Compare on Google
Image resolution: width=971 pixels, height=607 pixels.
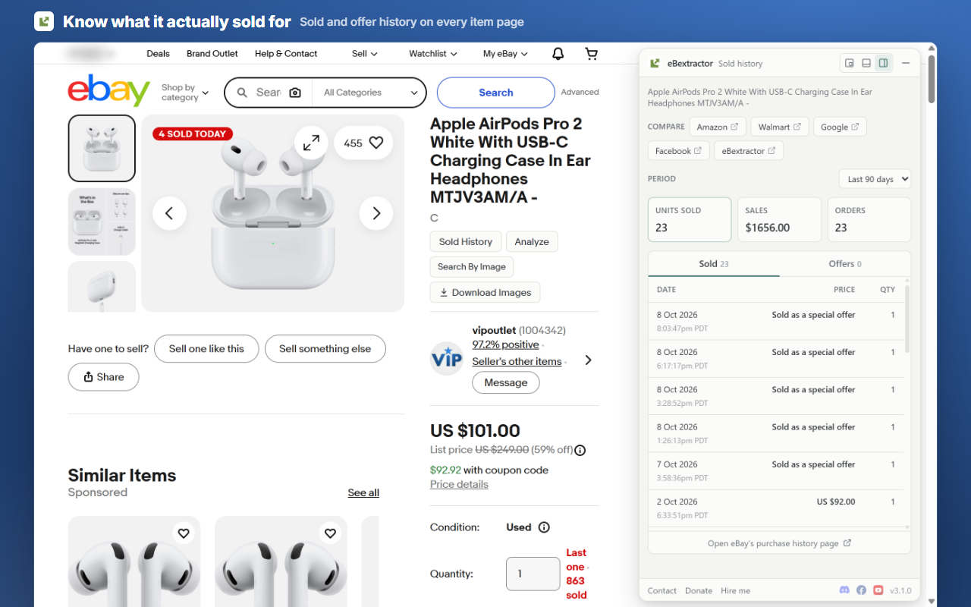(840, 127)
